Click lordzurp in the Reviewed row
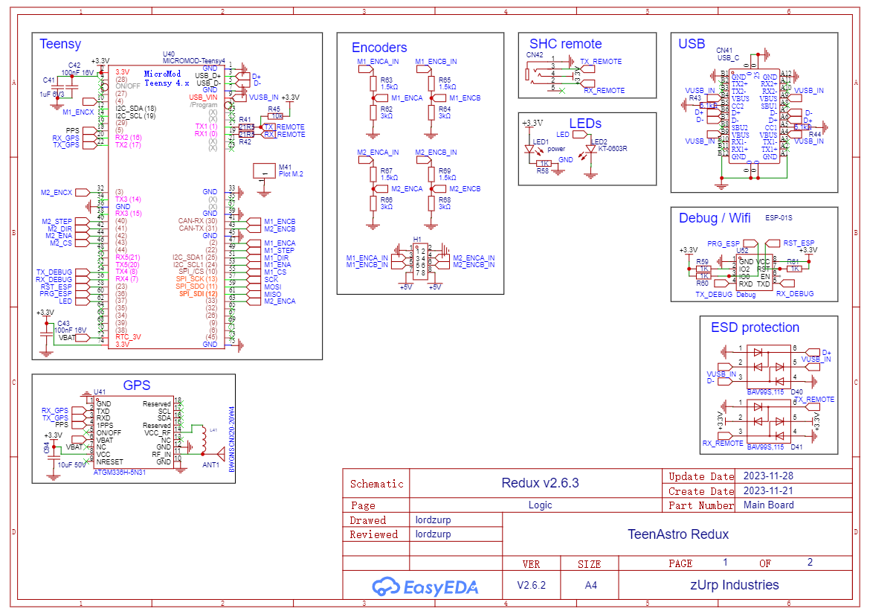Screen dimensions: 870x614 (x=433, y=534)
